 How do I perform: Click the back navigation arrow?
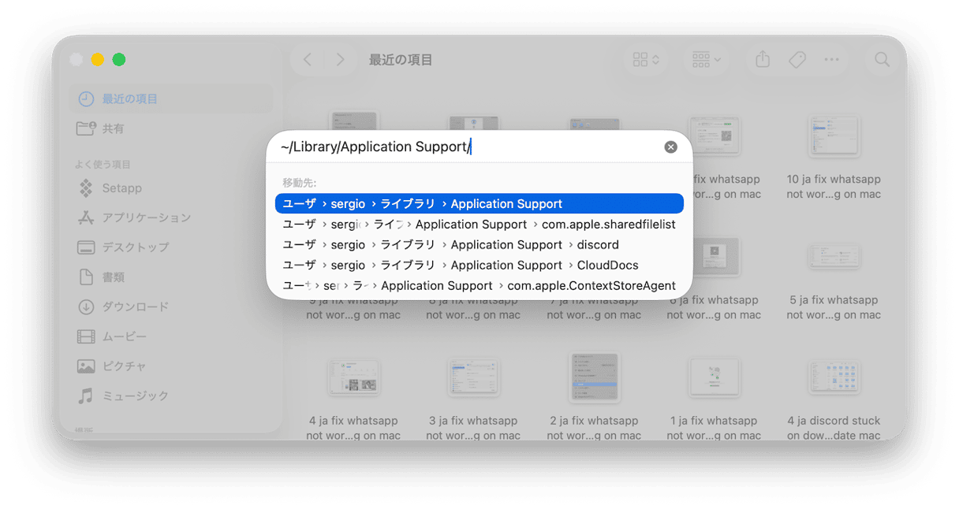[308, 60]
